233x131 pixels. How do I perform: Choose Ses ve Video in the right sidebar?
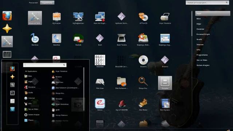(x=202, y=60)
